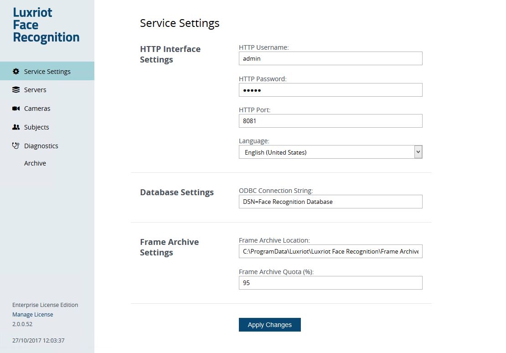Open the Service Settings menu item
The height and width of the screenshot is (353, 506).
coord(47,71)
